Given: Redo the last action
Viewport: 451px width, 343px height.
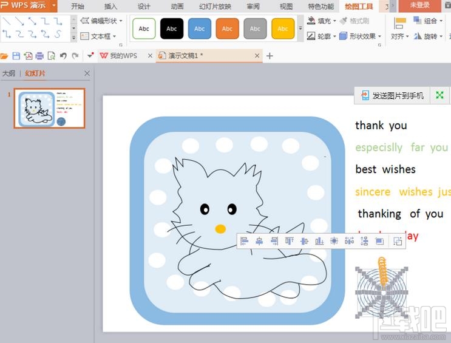Looking at the screenshot, I should point(75,56).
